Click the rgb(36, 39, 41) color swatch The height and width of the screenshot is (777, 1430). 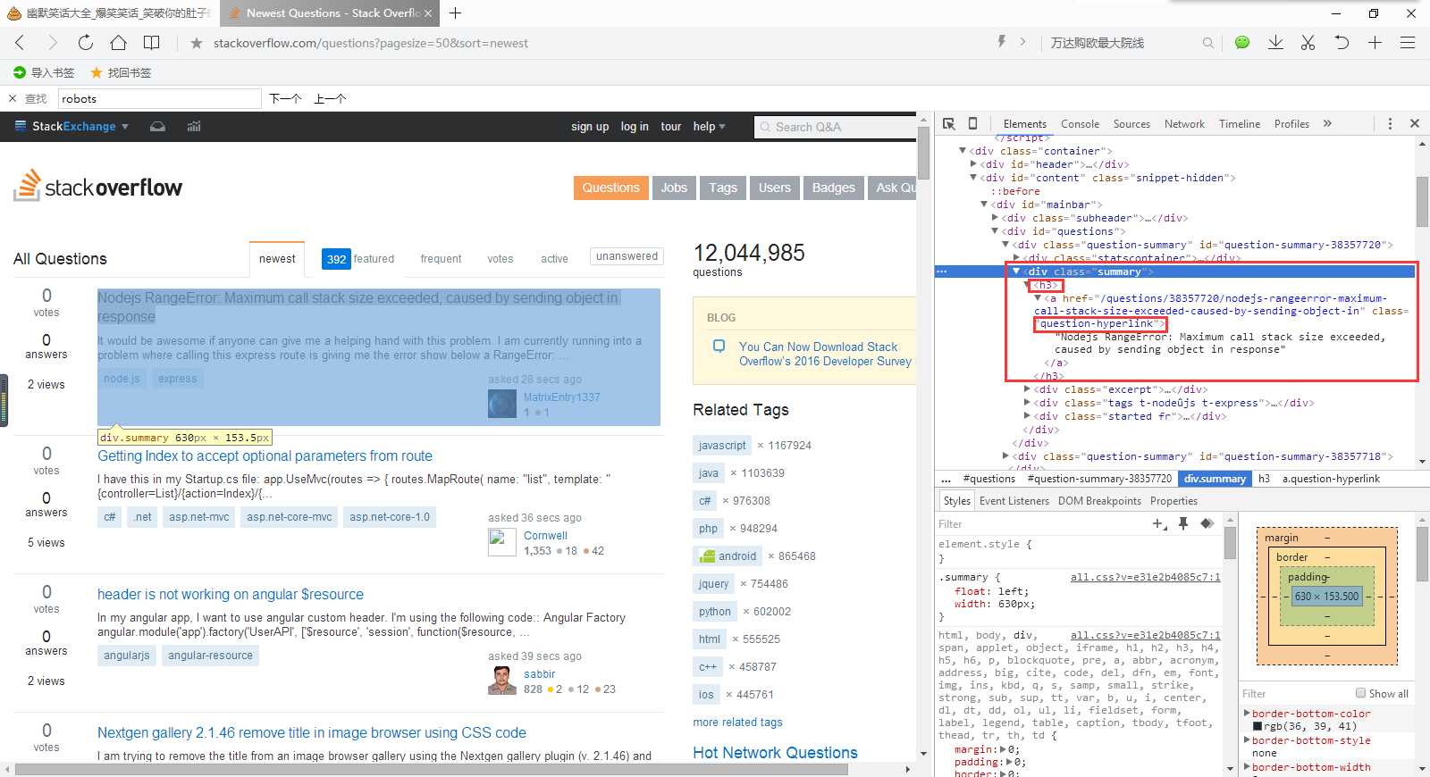1258,727
